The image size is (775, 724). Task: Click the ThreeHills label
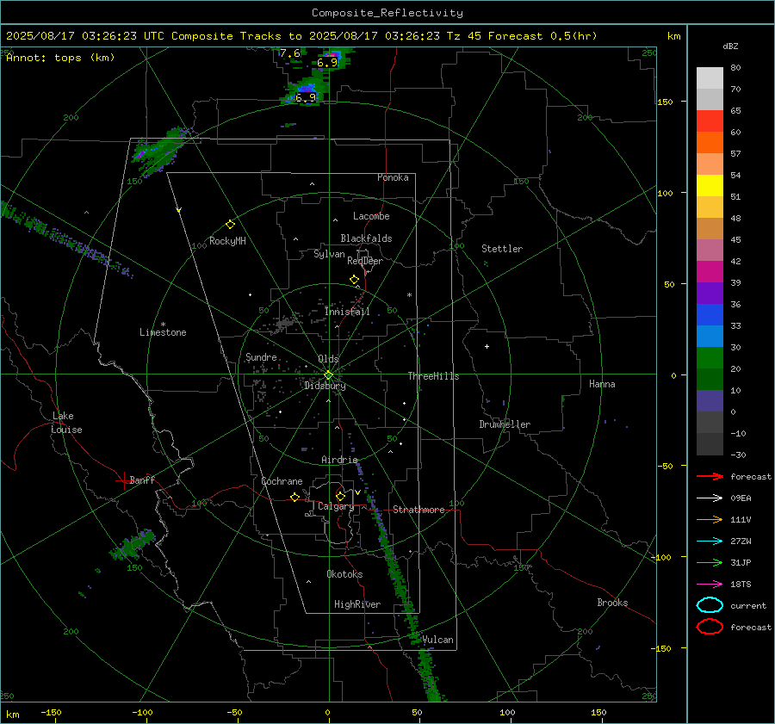coord(433,376)
